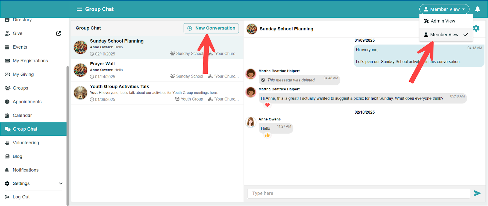Screen dimensions: 488x206
Task: Click hamburger menu icon beside Group Chat
Action: coord(79,9)
